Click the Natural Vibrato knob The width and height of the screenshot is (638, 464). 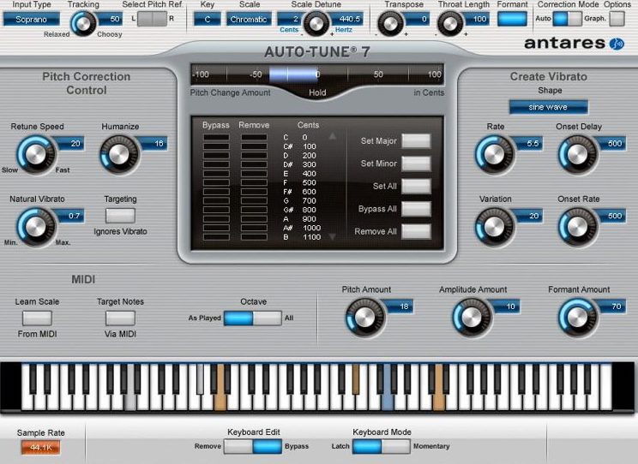[36, 227]
